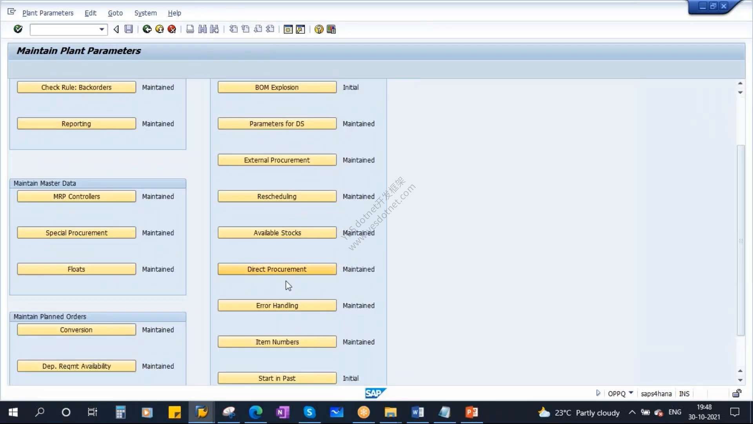The height and width of the screenshot is (424, 753).
Task: Click the Check Rule: Backorders button
Action: click(76, 87)
